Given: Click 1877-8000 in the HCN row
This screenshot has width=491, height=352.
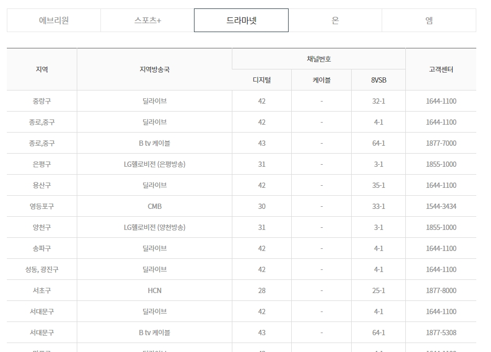Looking at the screenshot, I should tap(442, 290).
